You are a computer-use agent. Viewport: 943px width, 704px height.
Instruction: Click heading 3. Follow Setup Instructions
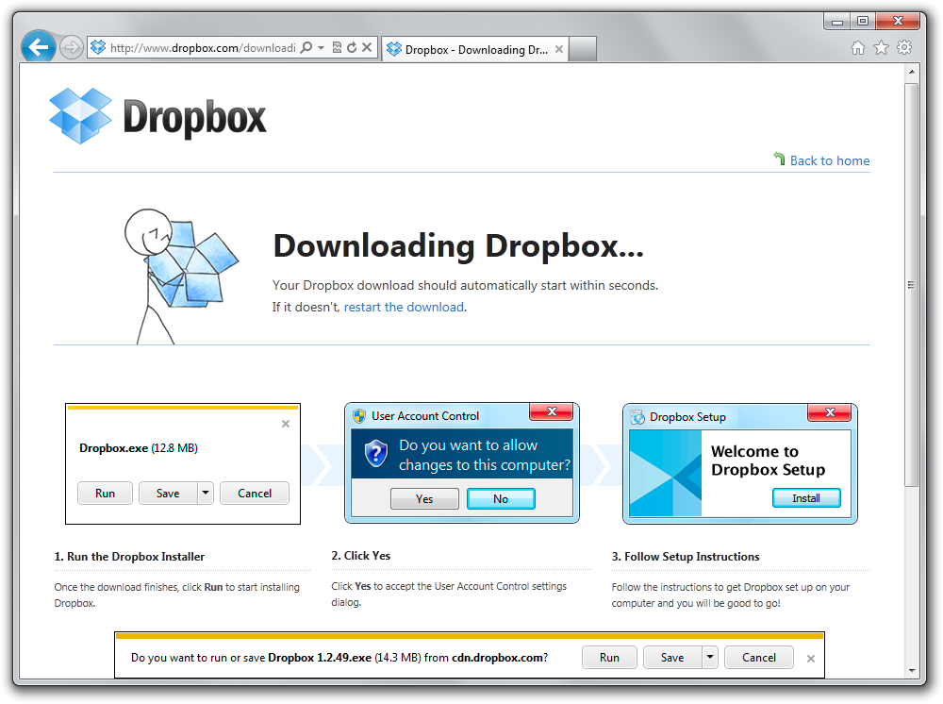tap(686, 557)
